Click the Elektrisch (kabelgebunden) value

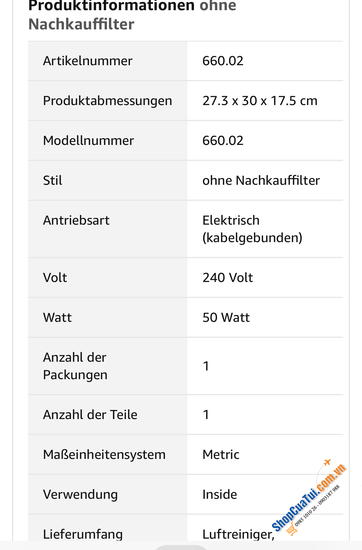tap(252, 229)
